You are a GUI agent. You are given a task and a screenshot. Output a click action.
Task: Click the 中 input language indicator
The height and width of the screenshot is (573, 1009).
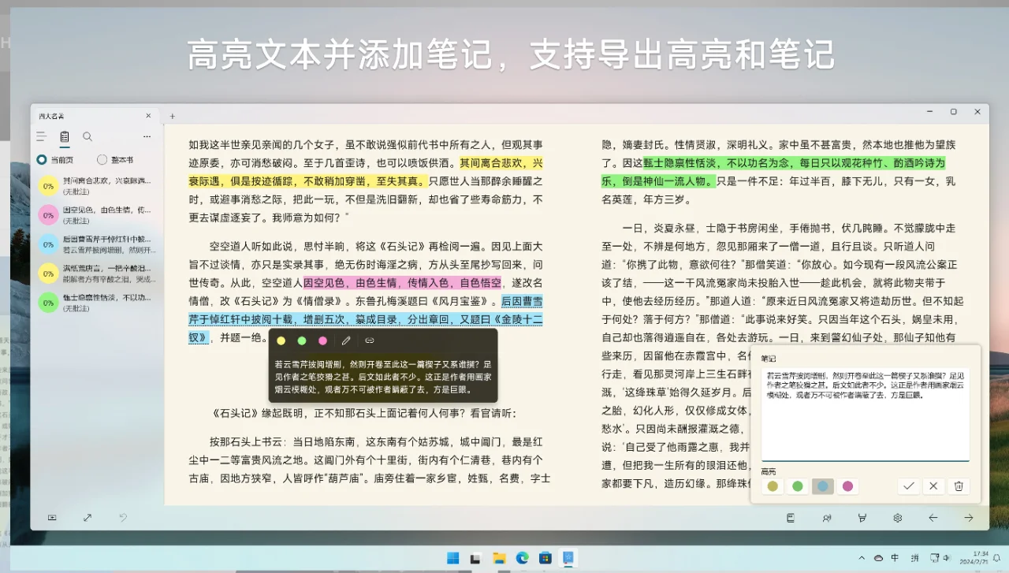(x=895, y=558)
